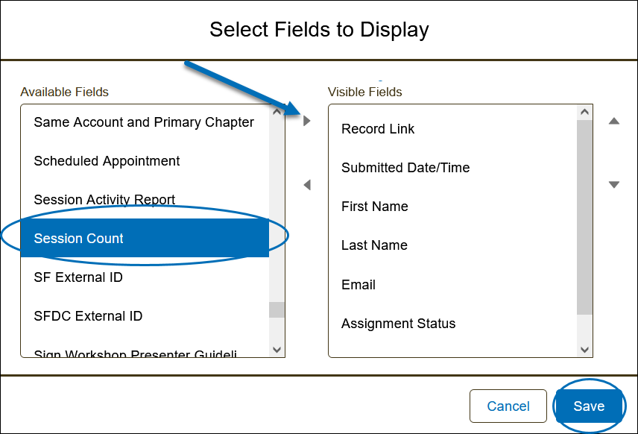Click the move right arrow to add field
This screenshot has height=434, width=638.
pyautogui.click(x=307, y=121)
